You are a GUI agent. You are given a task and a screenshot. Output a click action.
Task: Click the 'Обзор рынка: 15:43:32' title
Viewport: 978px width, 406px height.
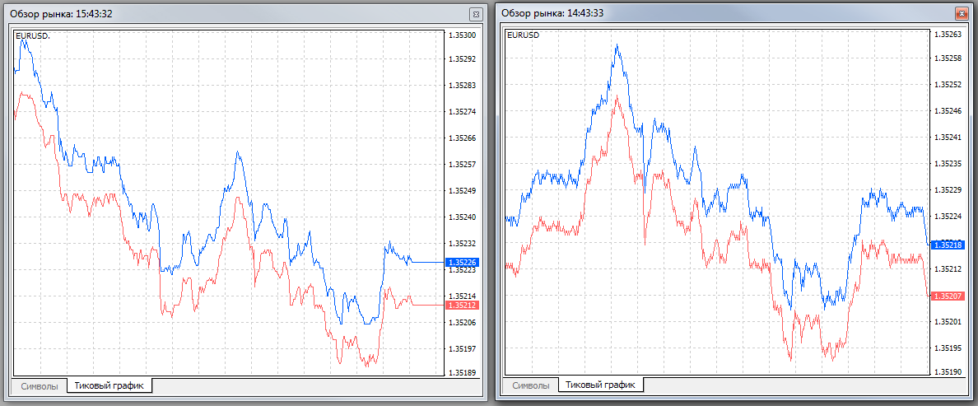click(x=61, y=13)
